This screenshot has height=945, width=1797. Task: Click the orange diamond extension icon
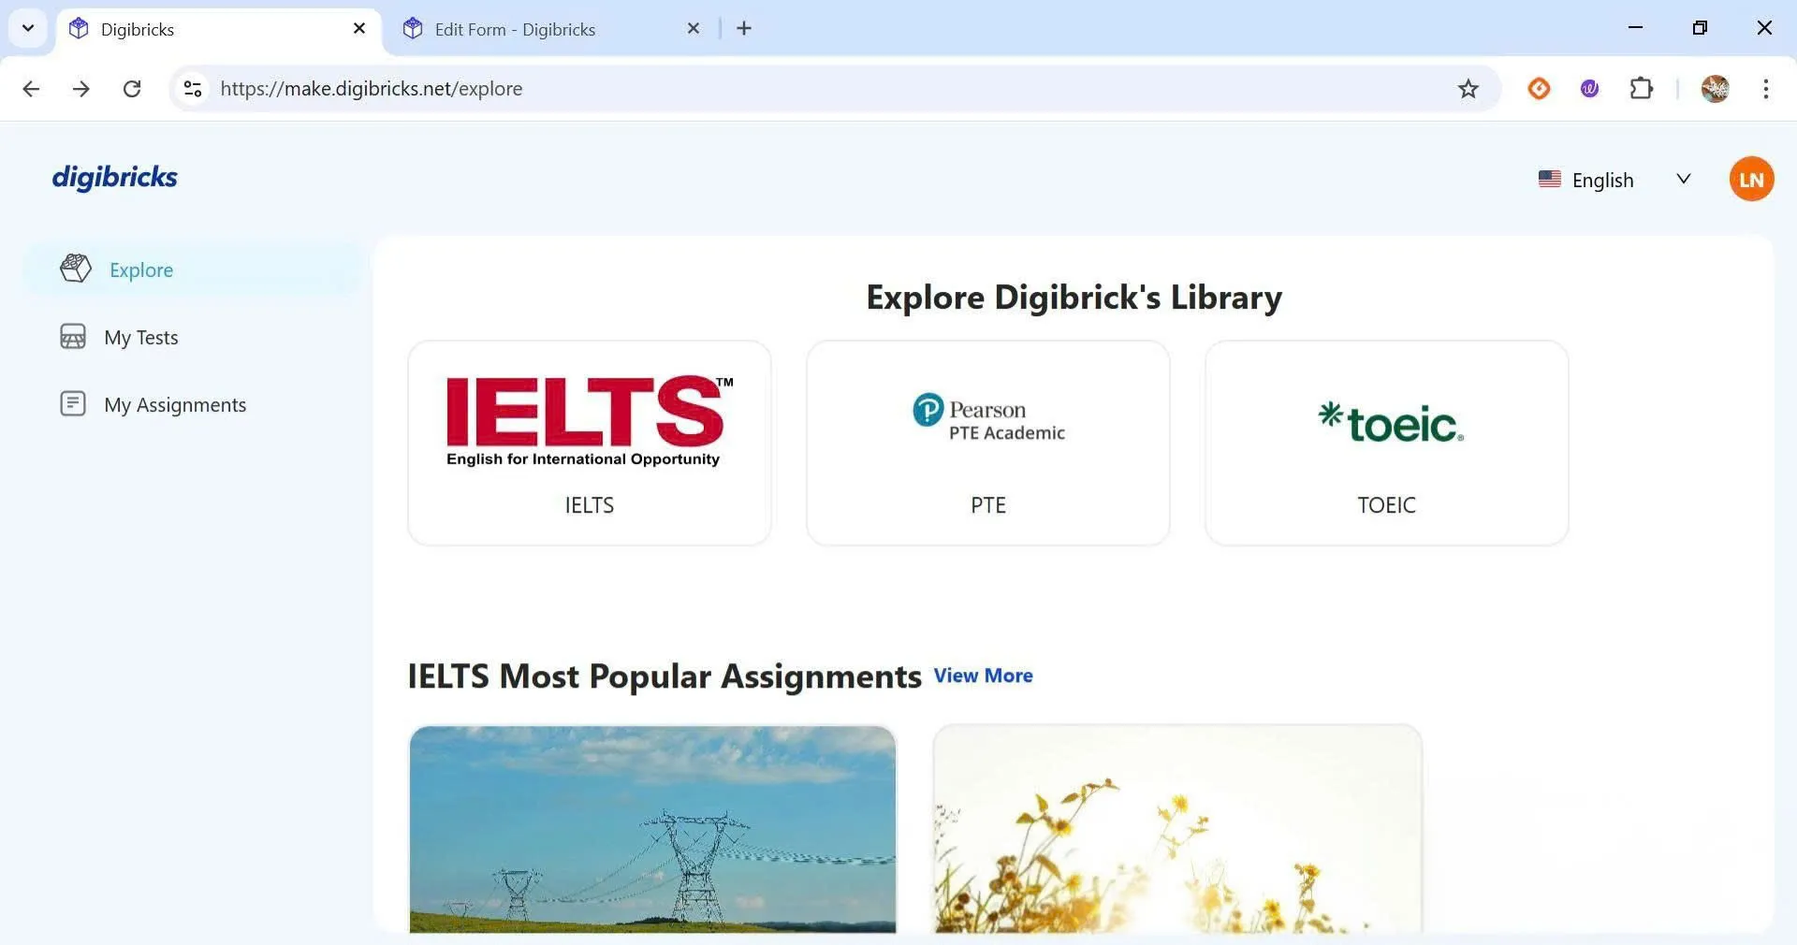pyautogui.click(x=1539, y=89)
